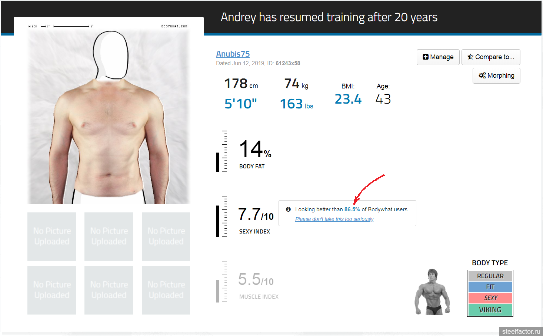Click the steelfactor.ru watermark label
The image size is (543, 336).
[521, 331]
